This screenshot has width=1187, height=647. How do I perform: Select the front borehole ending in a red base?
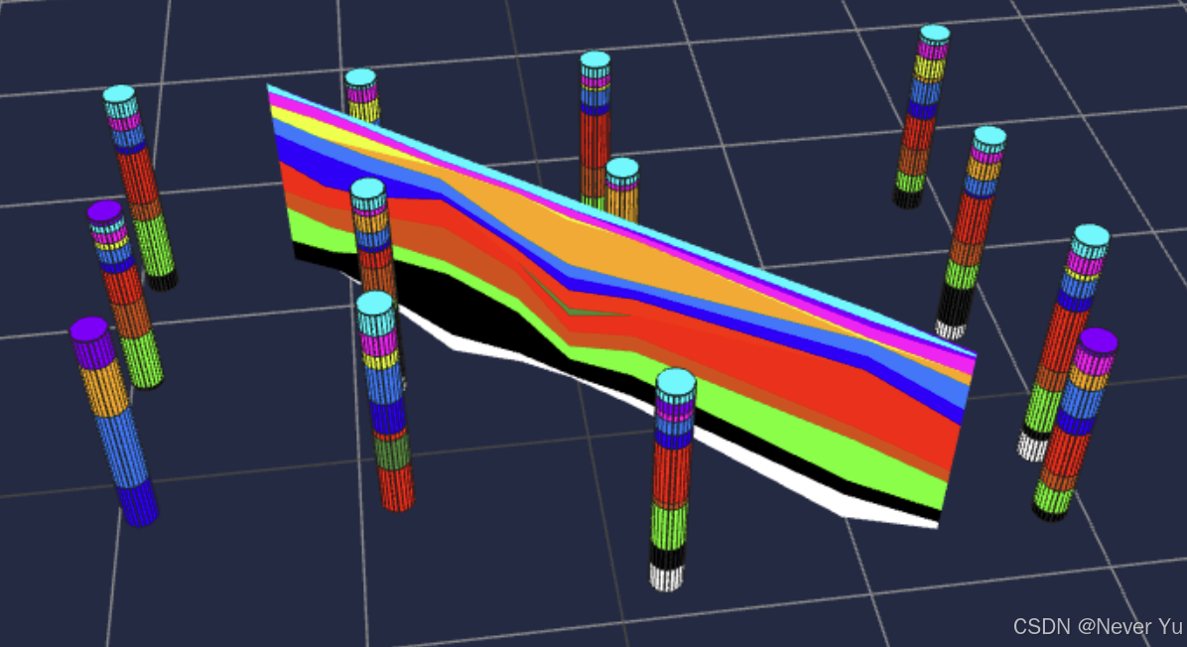(385, 401)
